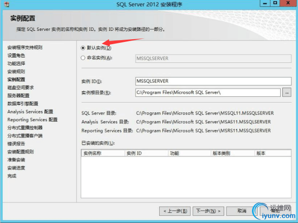
Task: Select 安装配置规则 step in sidebar
Action: pos(21,152)
